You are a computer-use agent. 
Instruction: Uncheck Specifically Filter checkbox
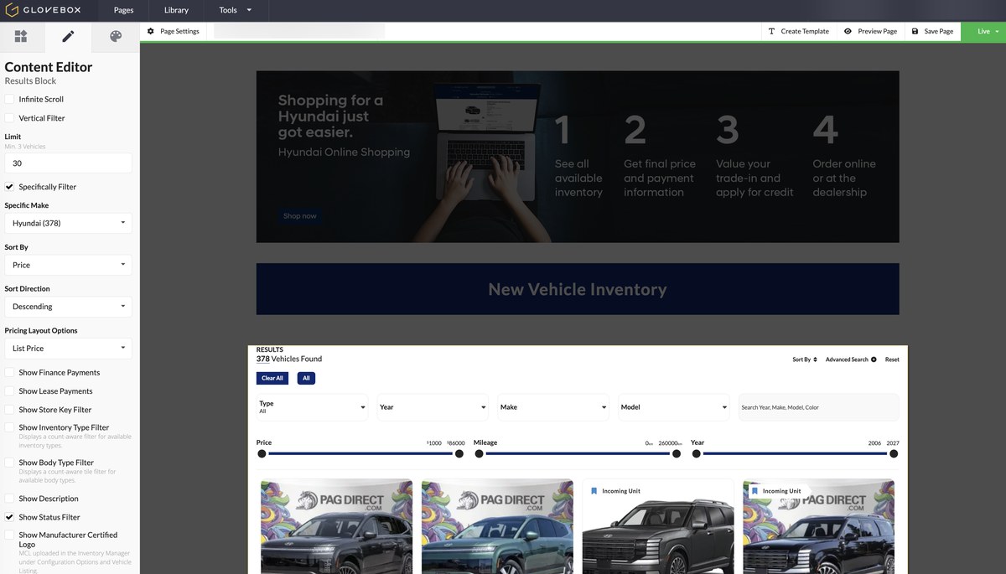pos(10,187)
